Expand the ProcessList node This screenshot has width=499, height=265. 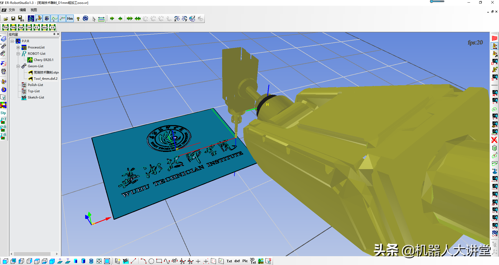pyautogui.click(x=18, y=47)
